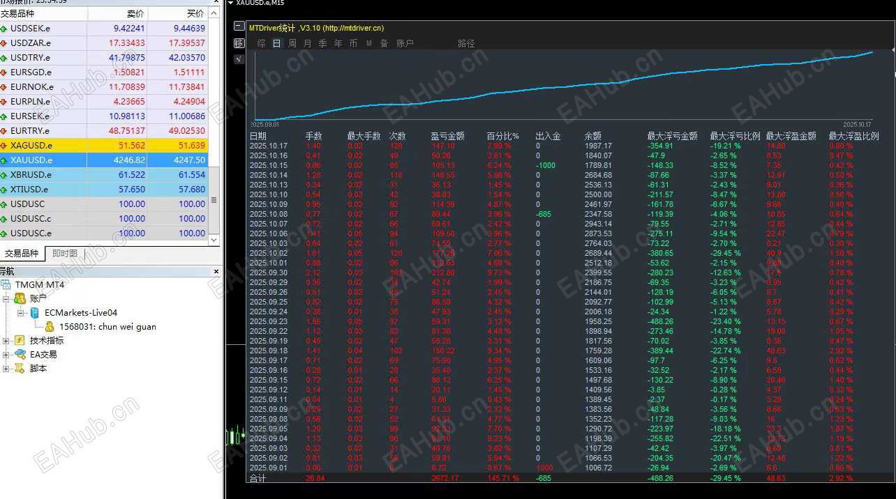Click the 脚本 scripts icon

pyautogui.click(x=20, y=368)
